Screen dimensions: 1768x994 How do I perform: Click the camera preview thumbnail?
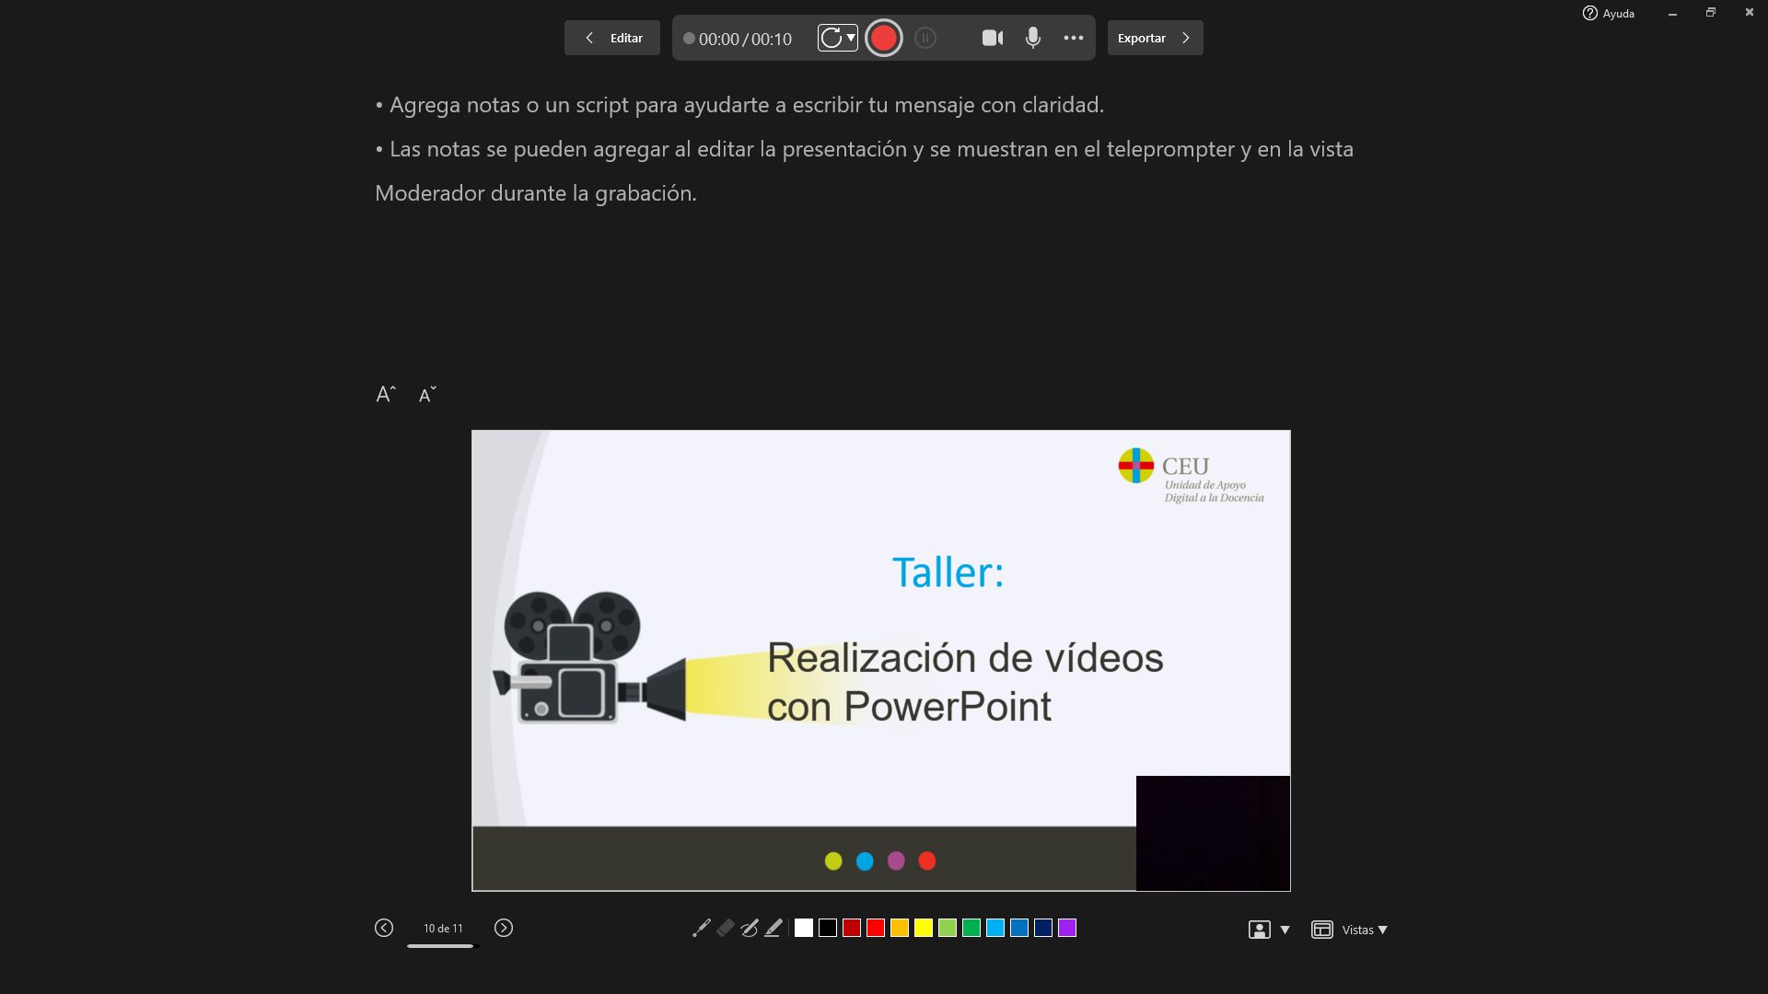coord(1213,833)
